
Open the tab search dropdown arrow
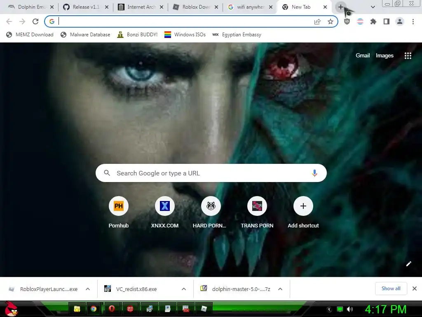pyautogui.click(x=373, y=7)
